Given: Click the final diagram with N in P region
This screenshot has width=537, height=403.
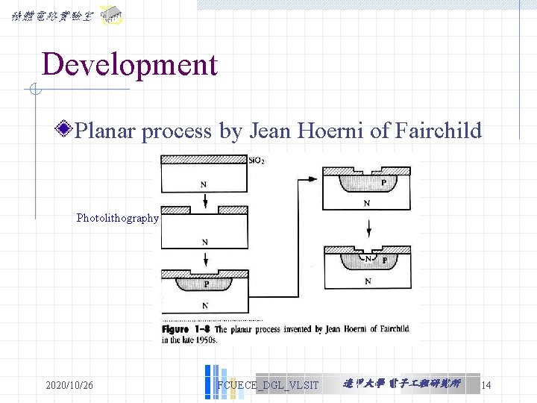Looking at the screenshot, I should pyautogui.click(x=368, y=267).
